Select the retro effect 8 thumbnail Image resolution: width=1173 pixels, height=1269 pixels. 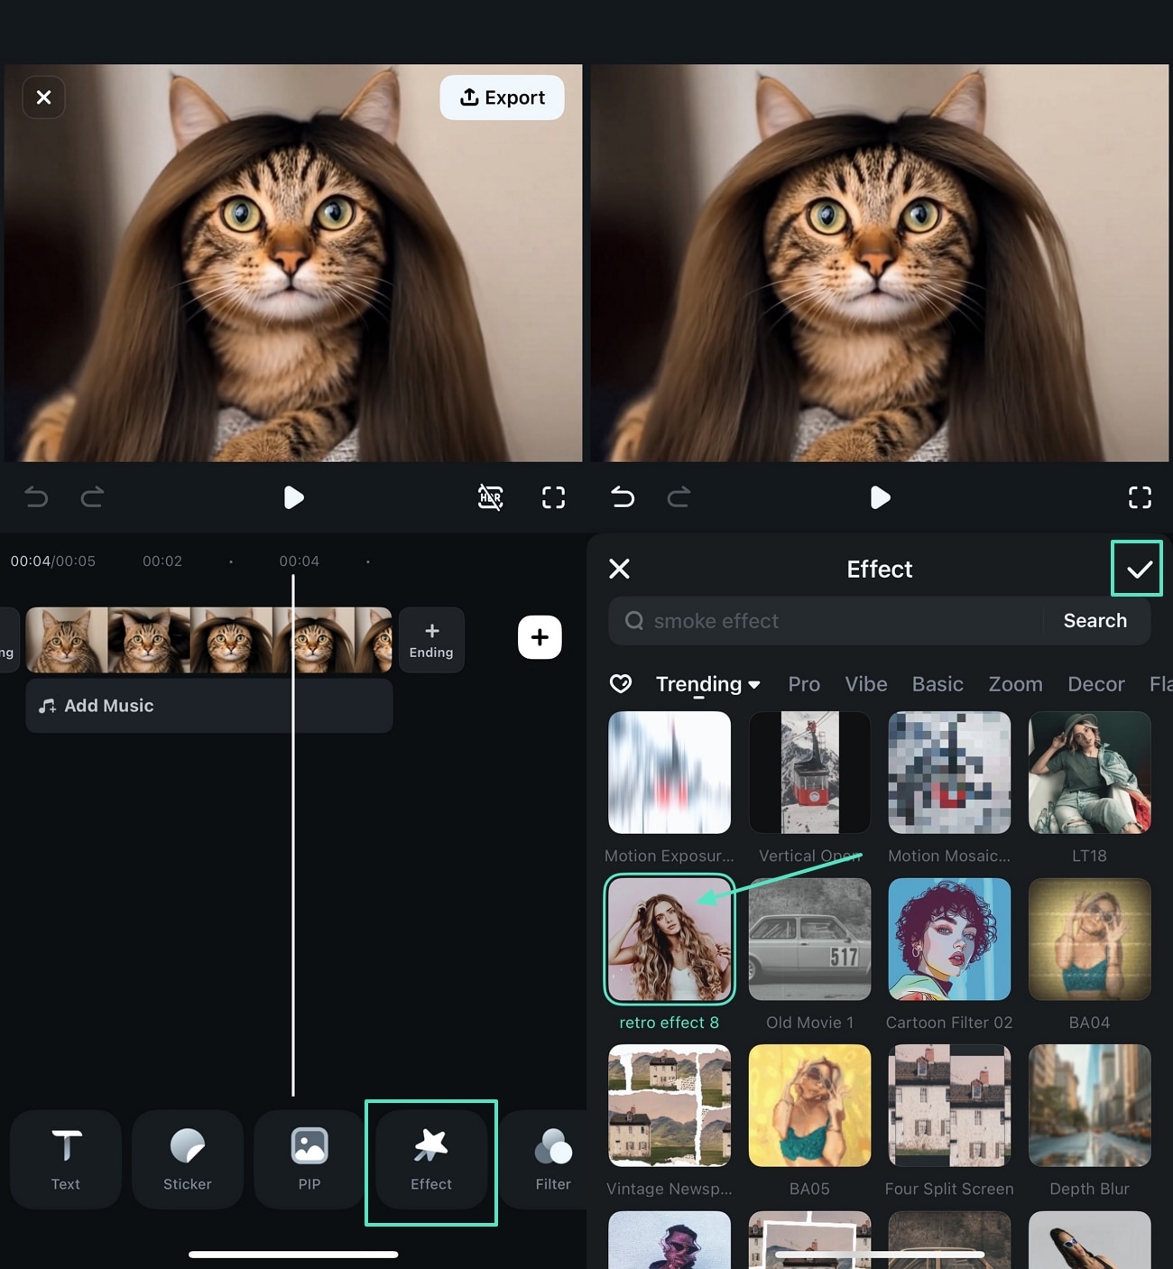point(670,940)
